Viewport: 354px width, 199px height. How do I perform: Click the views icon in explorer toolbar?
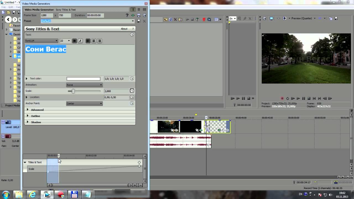click(x=216, y=19)
